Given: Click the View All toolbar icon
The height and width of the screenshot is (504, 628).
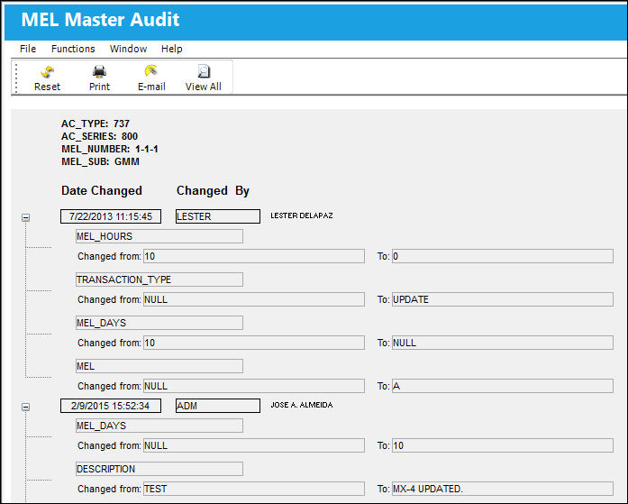Looking at the screenshot, I should click(204, 71).
